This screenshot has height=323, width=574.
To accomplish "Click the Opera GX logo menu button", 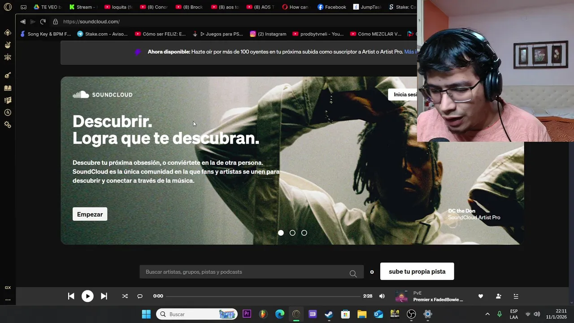I will tap(8, 7).
